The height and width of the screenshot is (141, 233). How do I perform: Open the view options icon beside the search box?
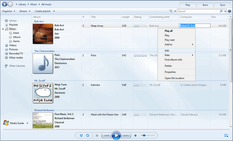click(171, 11)
